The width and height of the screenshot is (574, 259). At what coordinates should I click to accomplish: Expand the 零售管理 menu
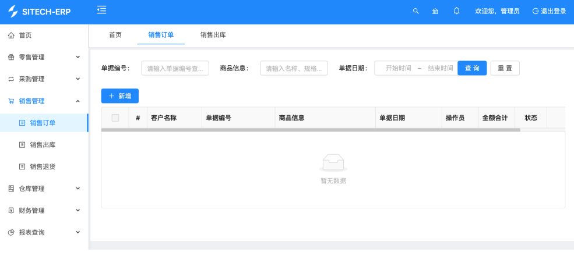[44, 57]
